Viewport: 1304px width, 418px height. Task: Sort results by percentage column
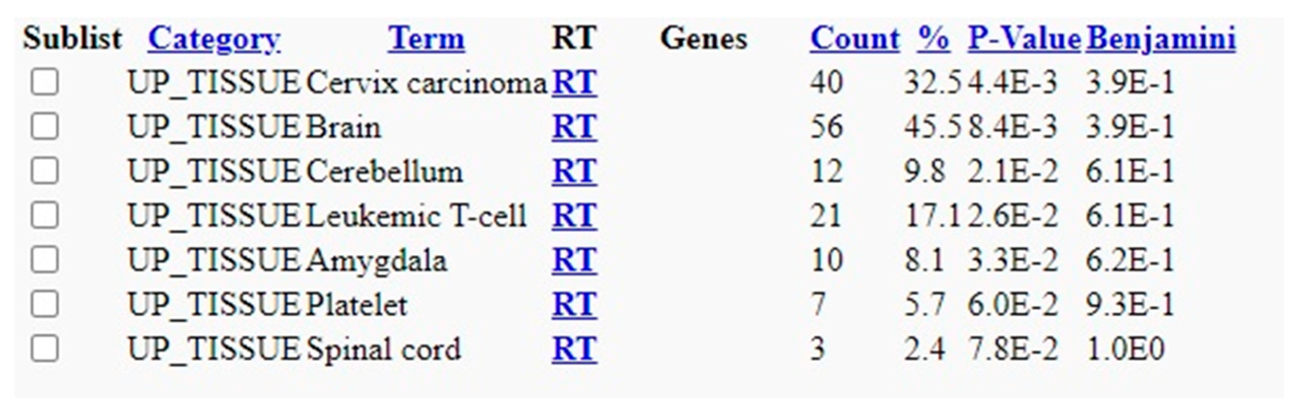click(933, 38)
